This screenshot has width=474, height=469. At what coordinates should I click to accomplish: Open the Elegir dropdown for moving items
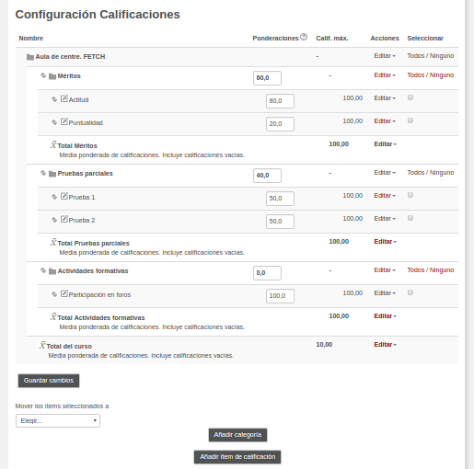(x=58, y=421)
